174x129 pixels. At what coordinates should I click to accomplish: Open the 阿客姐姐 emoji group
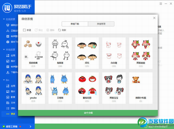(141, 53)
